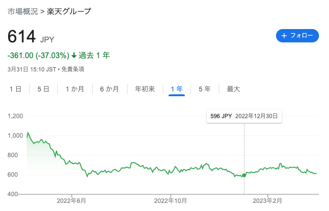Viewport: 329px width, 211px height.
Task: Switch to the 6 か月 range
Action: pos(109,89)
